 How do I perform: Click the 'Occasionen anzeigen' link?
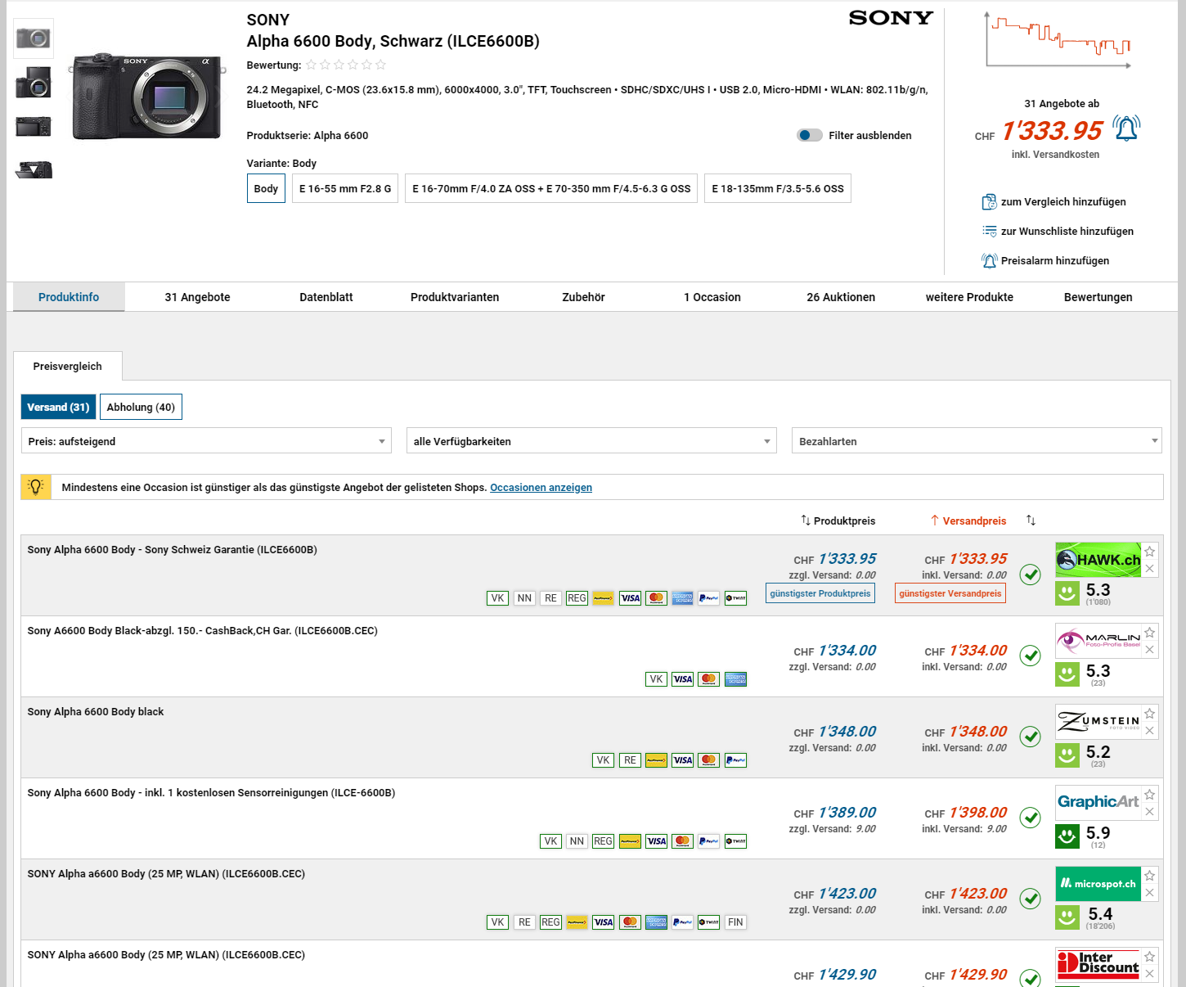[541, 488]
